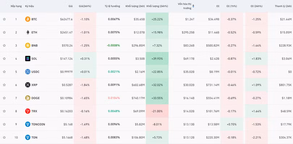Click SOL OI 24h value +1.83%
Viewport: 293px width, 144px height.
(x=256, y=59)
